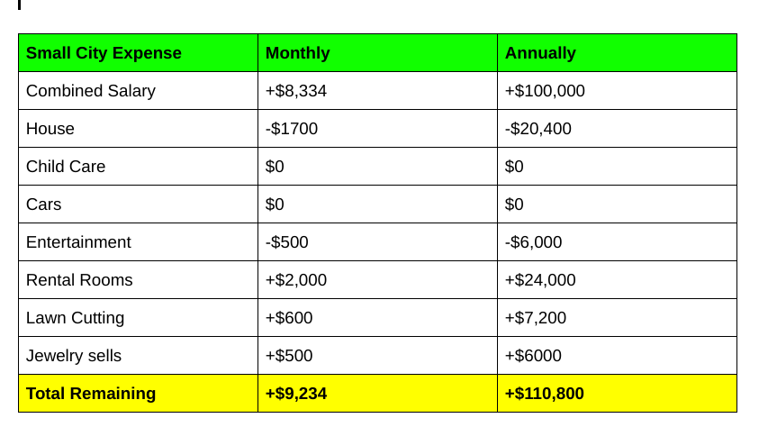Click the Rental Rooms row label
768x427 pixels.
pos(79,280)
